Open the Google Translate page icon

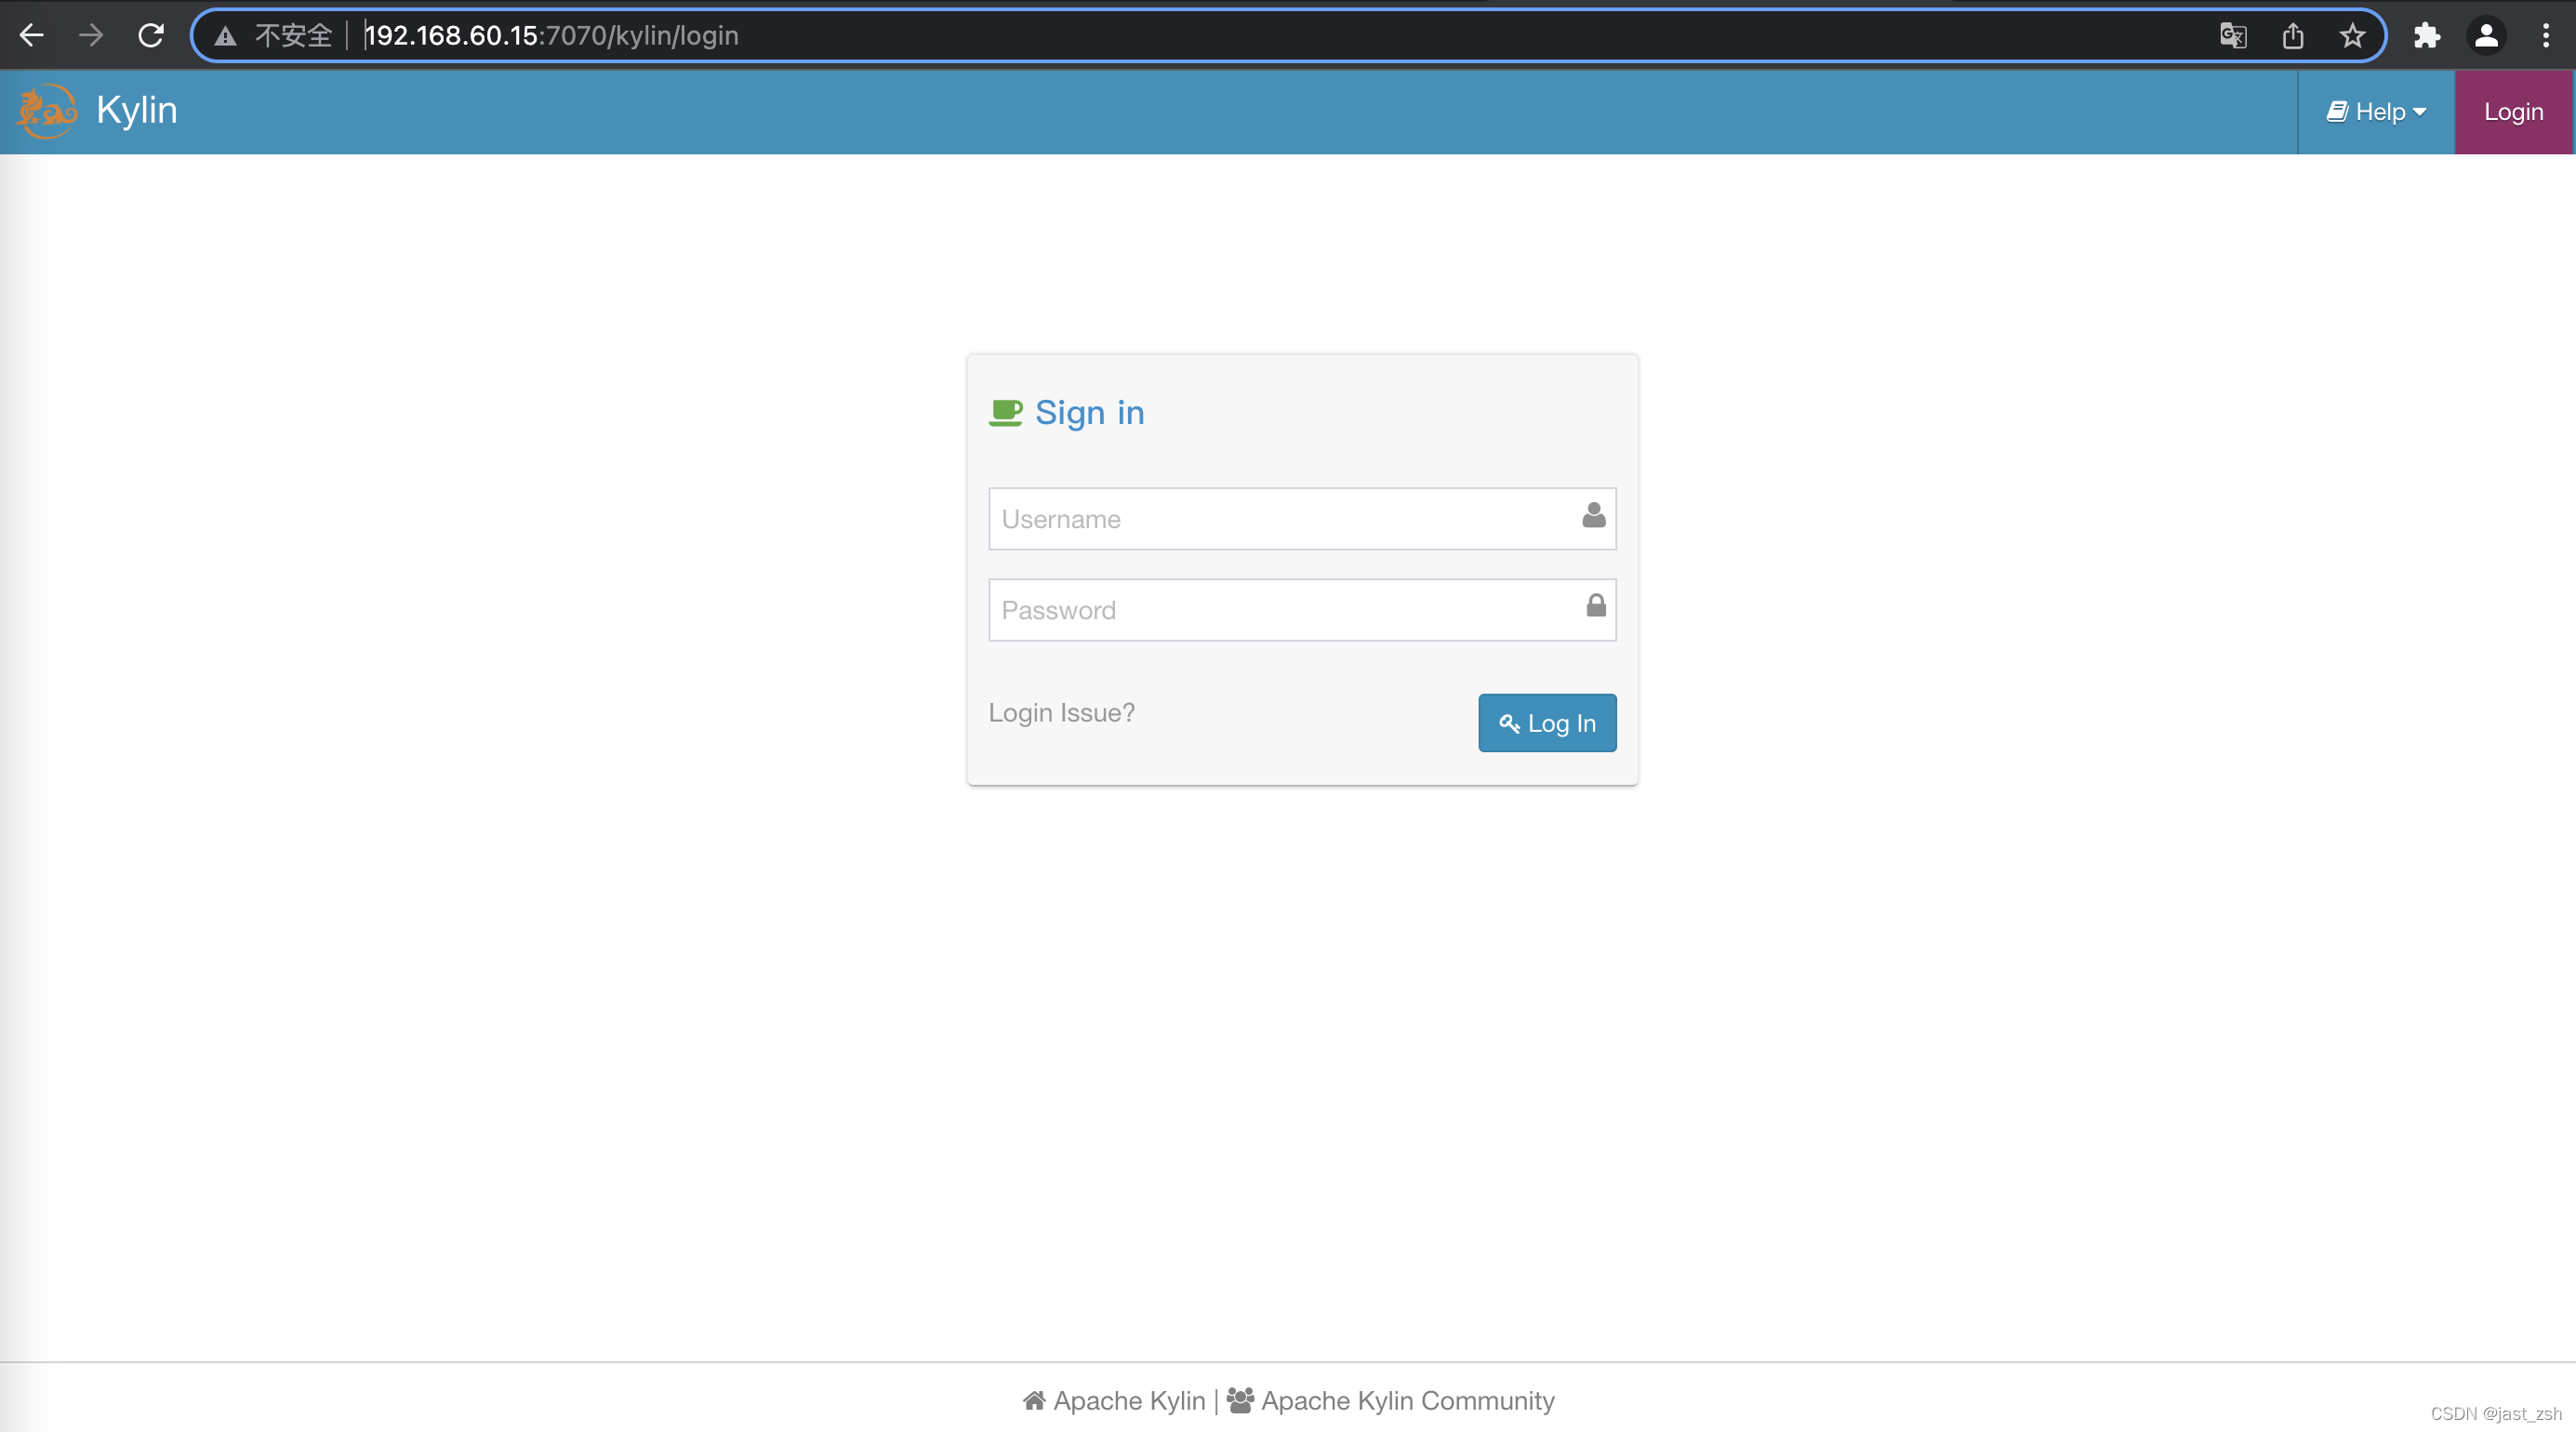(2232, 36)
